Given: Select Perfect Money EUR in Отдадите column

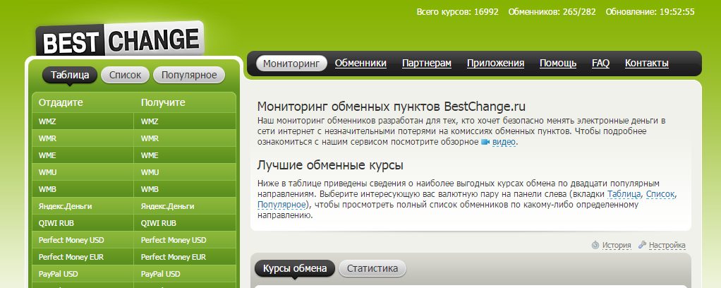Looking at the screenshot, I should 83,257.
